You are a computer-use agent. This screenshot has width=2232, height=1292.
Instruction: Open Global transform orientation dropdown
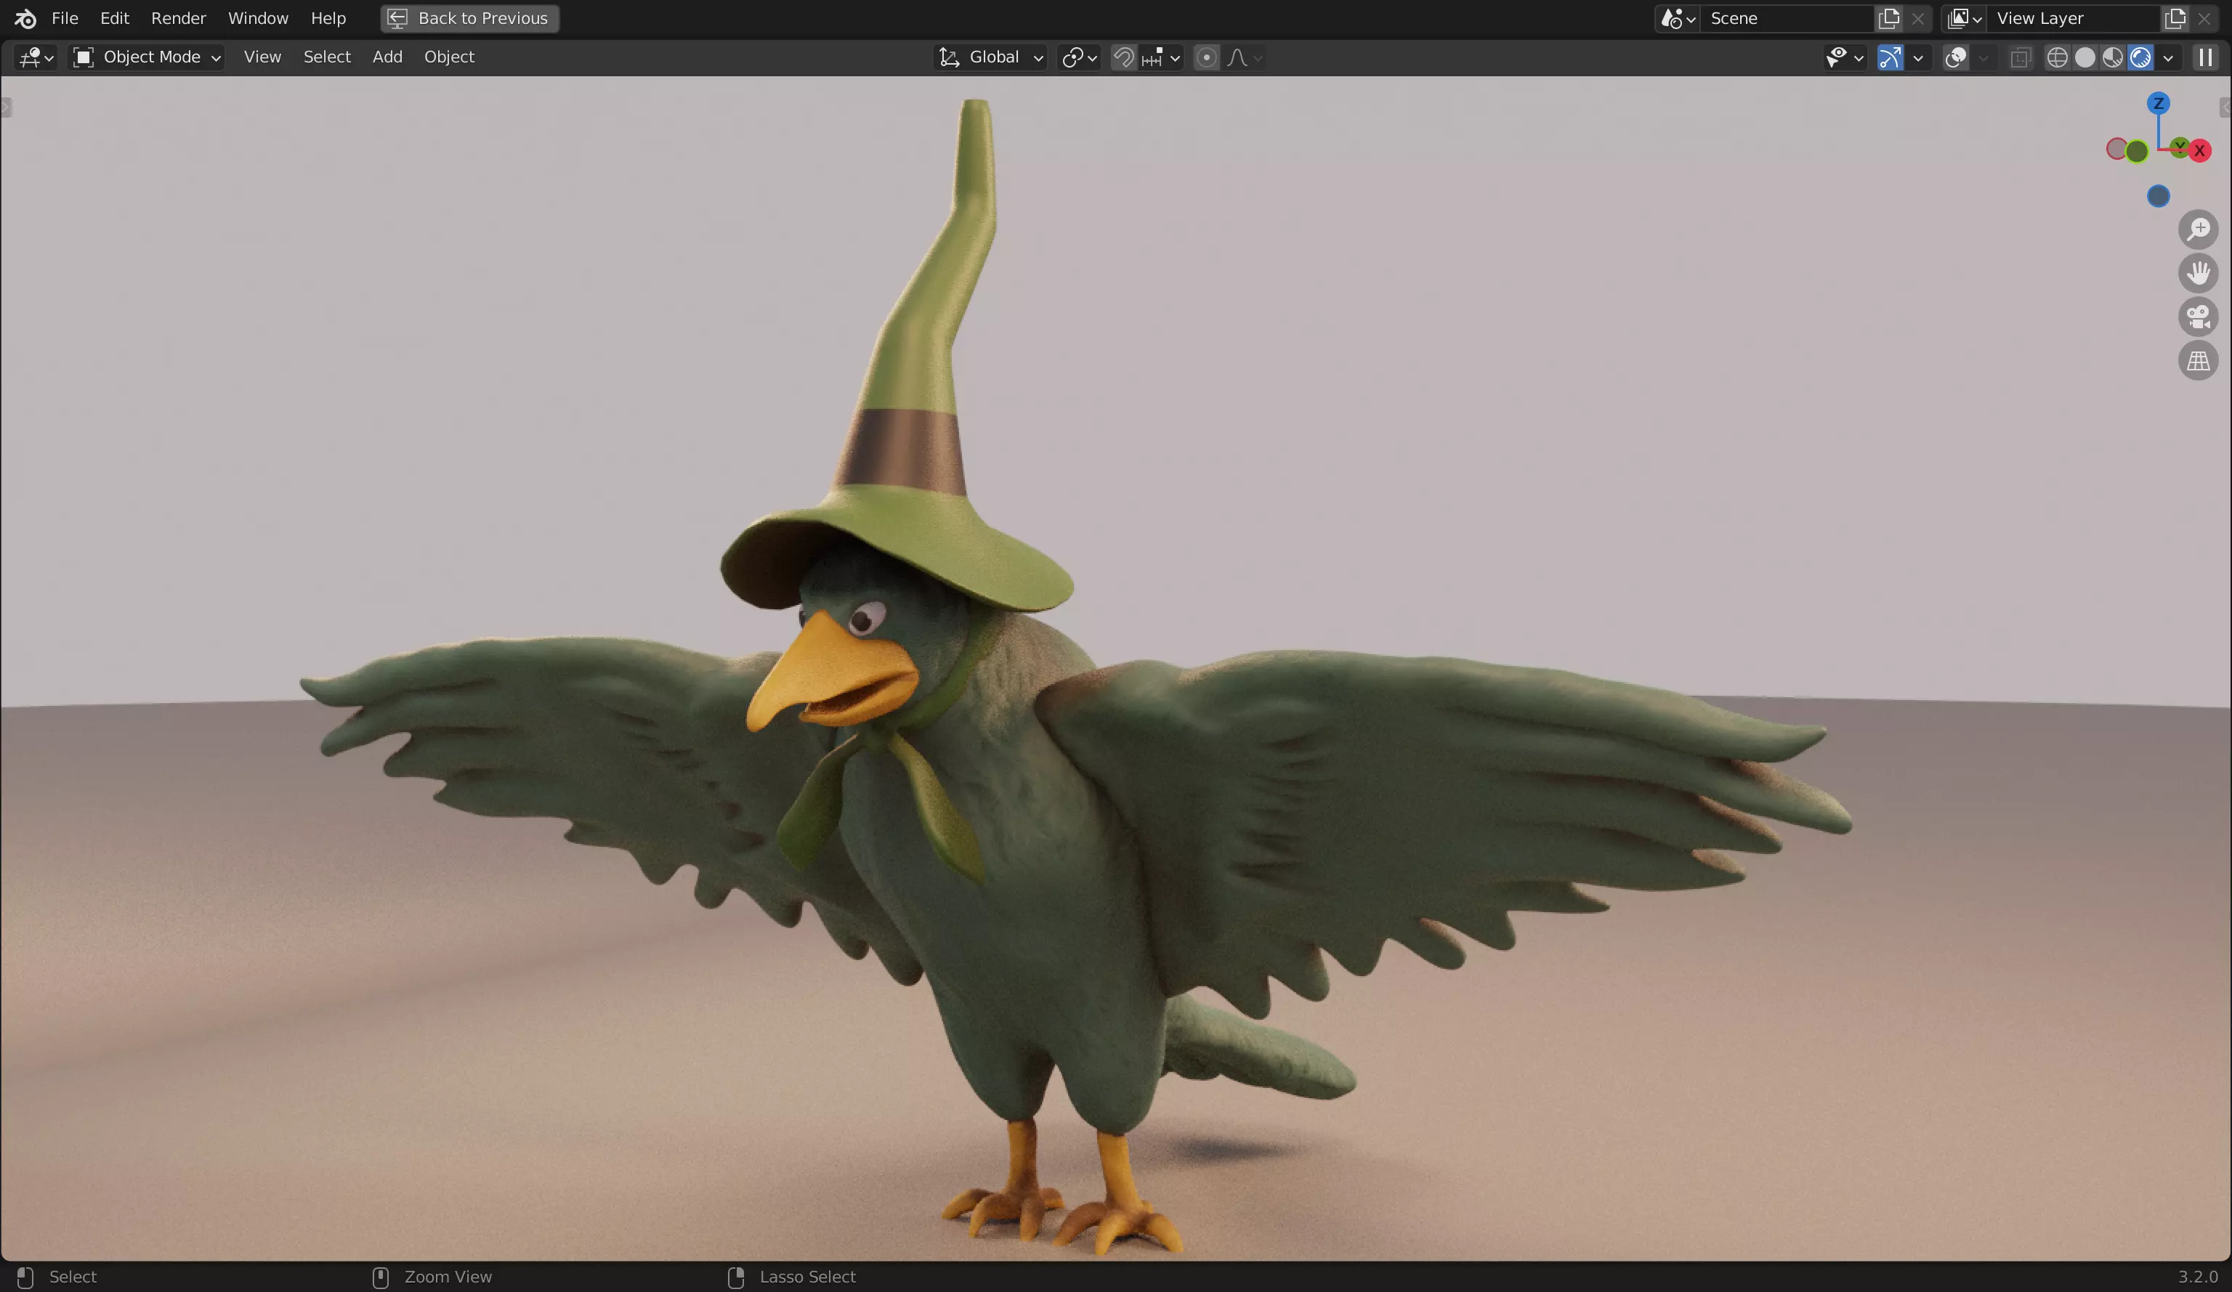click(x=992, y=57)
